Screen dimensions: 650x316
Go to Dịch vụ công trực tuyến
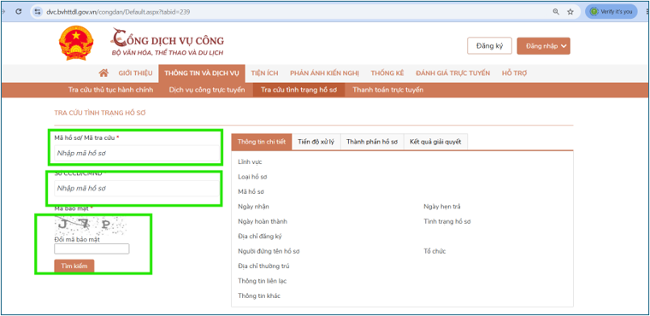tap(207, 90)
